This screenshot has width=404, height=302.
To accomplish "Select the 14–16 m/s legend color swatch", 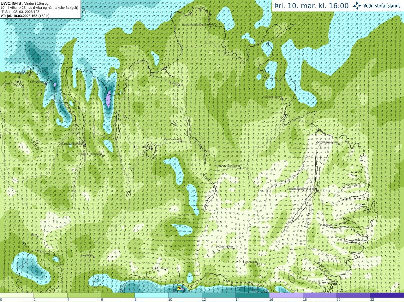I will pos(252,295).
